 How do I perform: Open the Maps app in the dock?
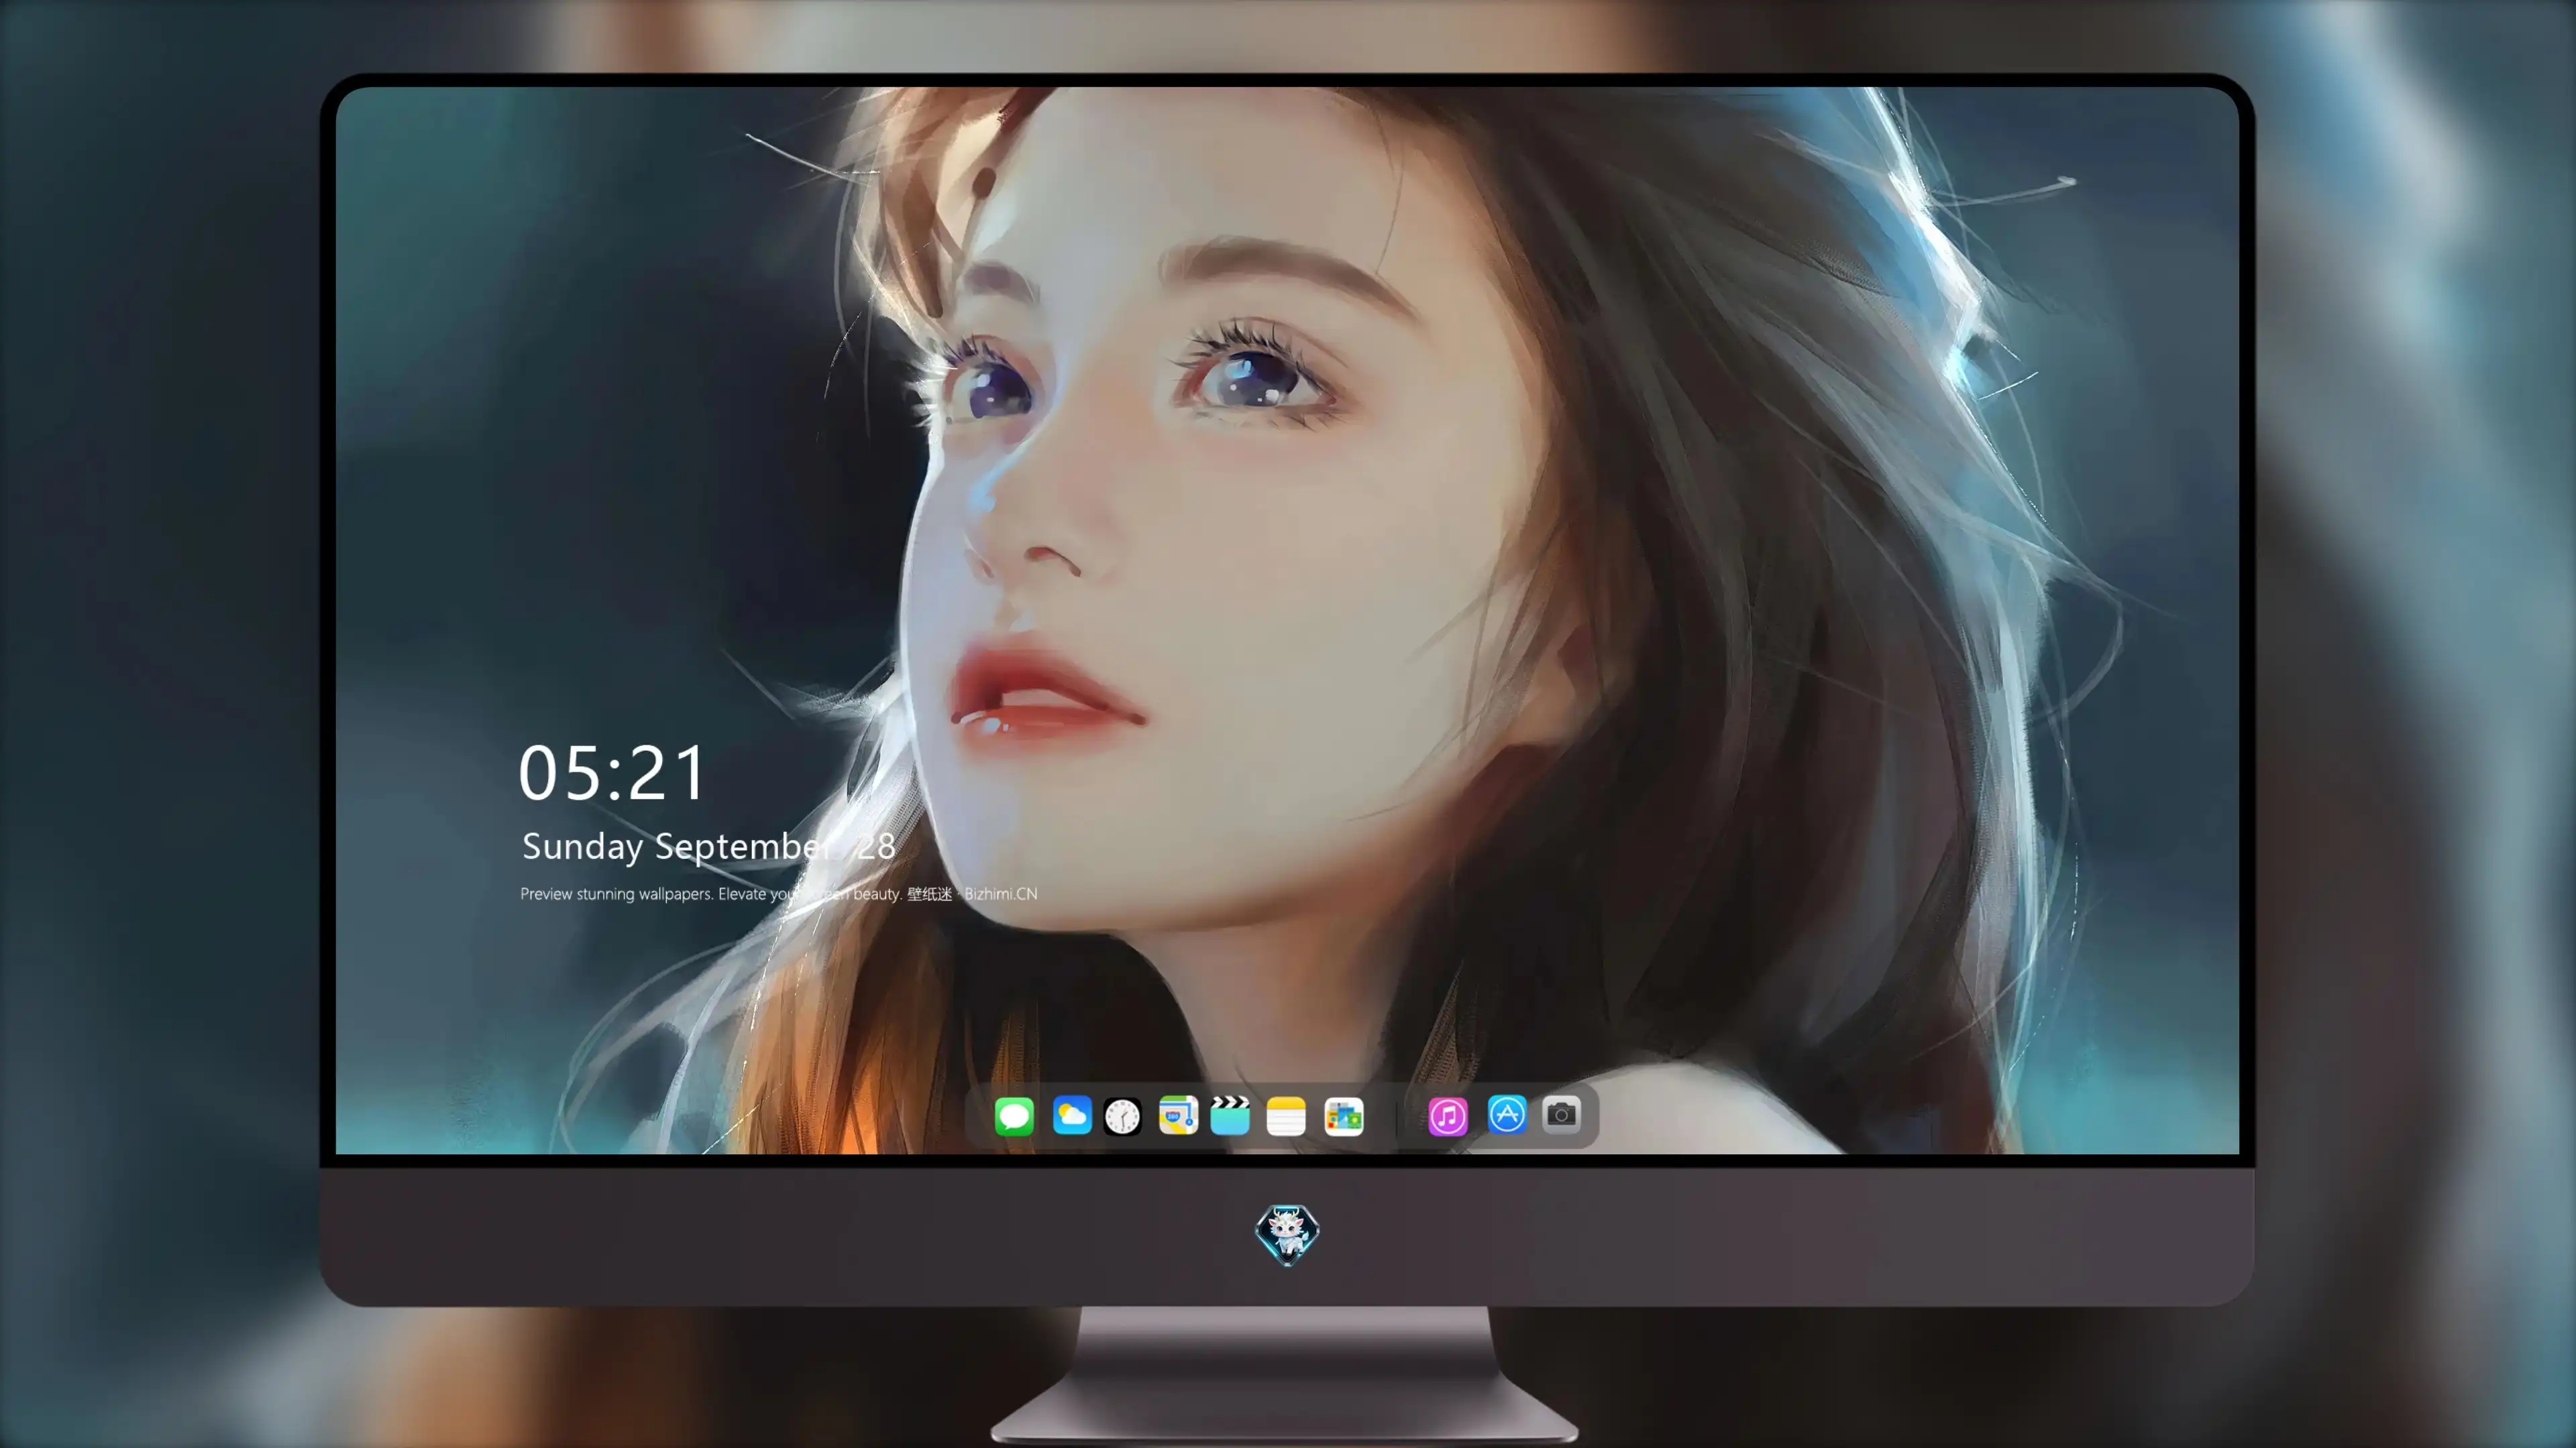point(1178,1115)
